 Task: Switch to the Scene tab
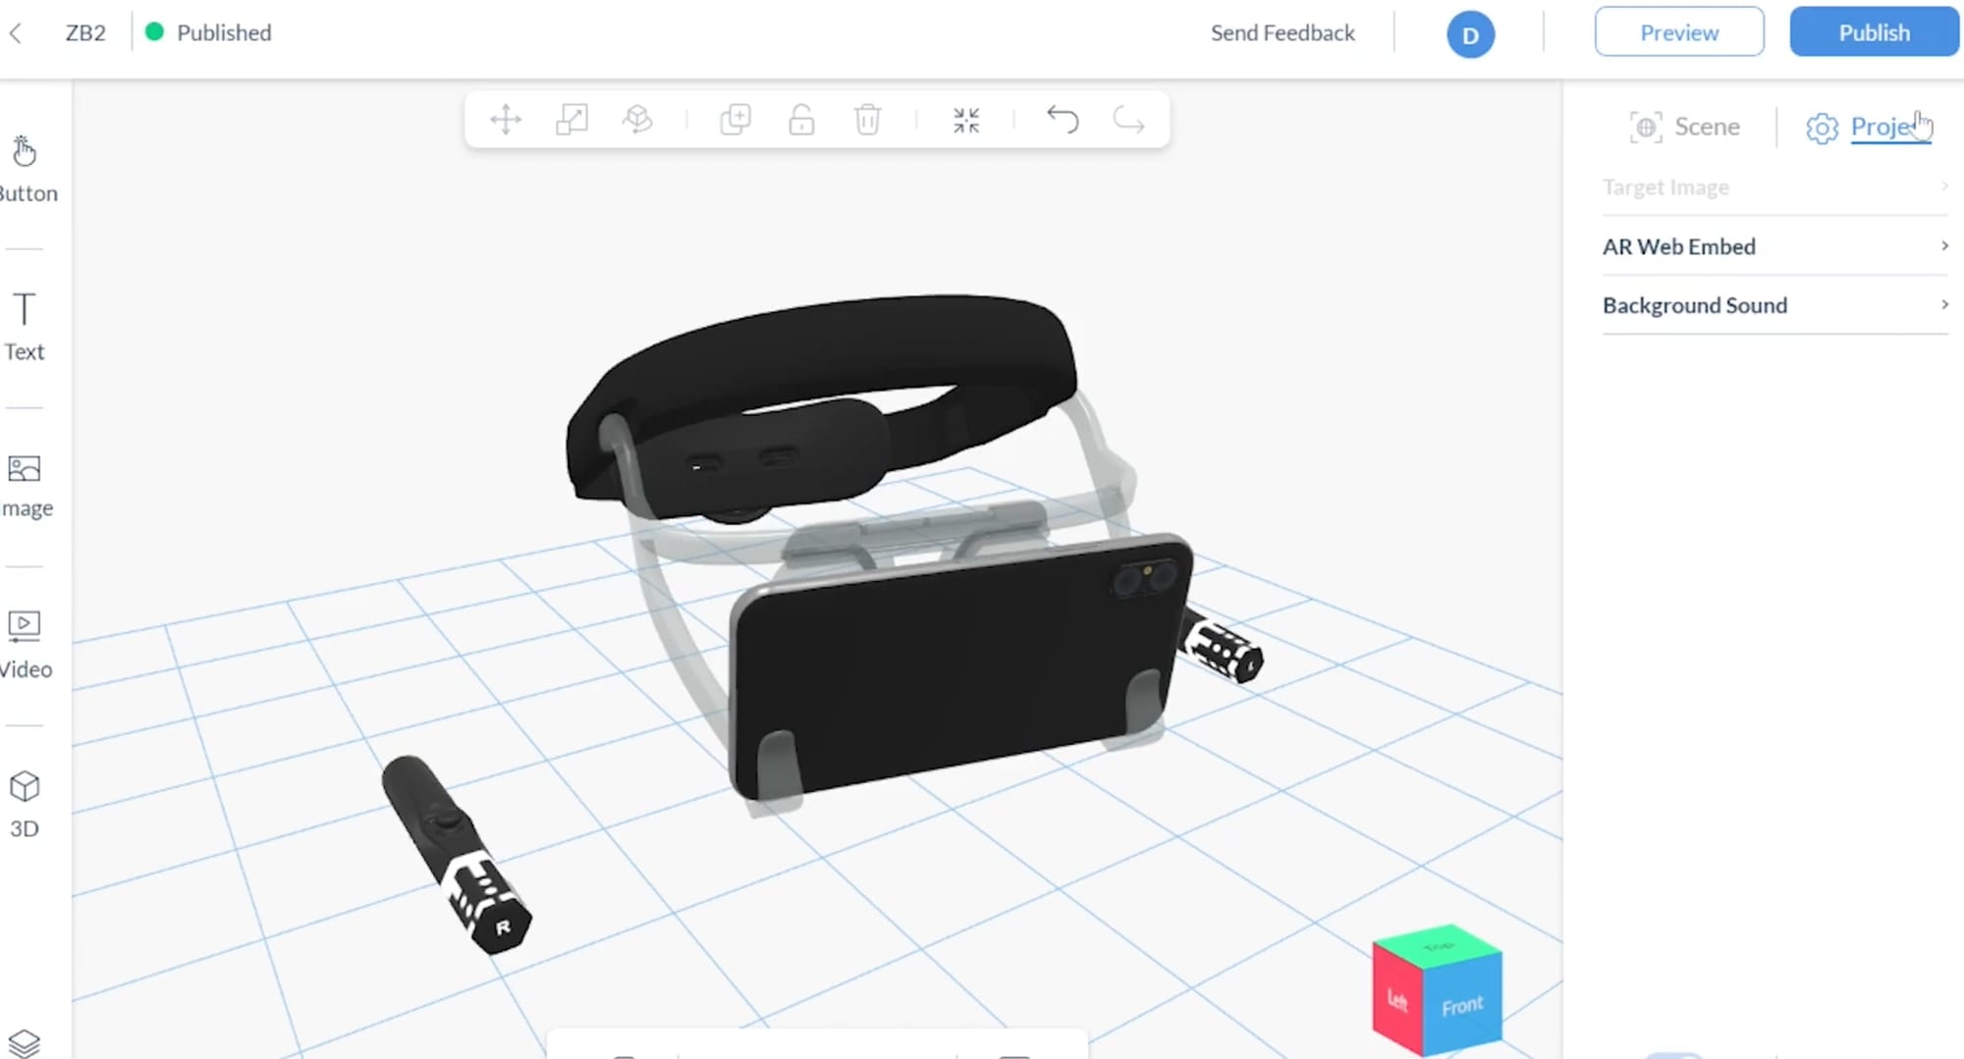pos(1685,127)
